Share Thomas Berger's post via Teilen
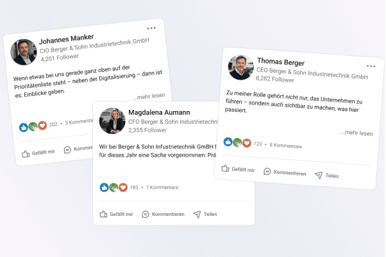The height and width of the screenshot is (257, 386). pyautogui.click(x=327, y=175)
